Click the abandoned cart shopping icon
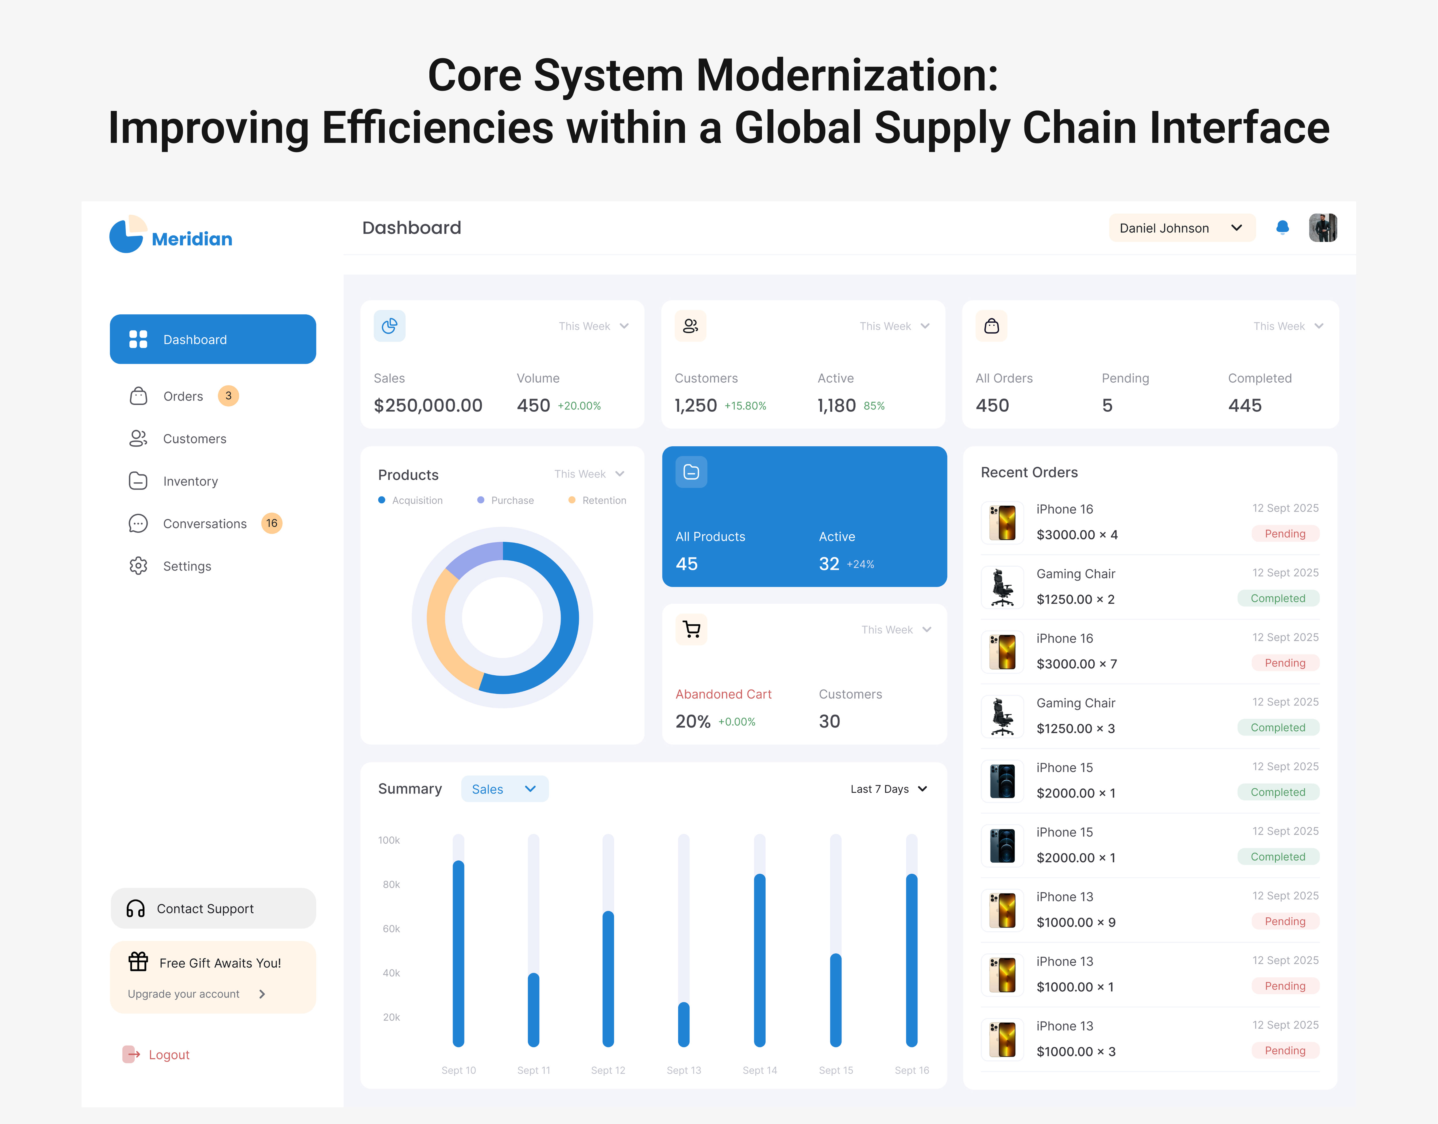Image resolution: width=1438 pixels, height=1124 pixels. tap(691, 630)
